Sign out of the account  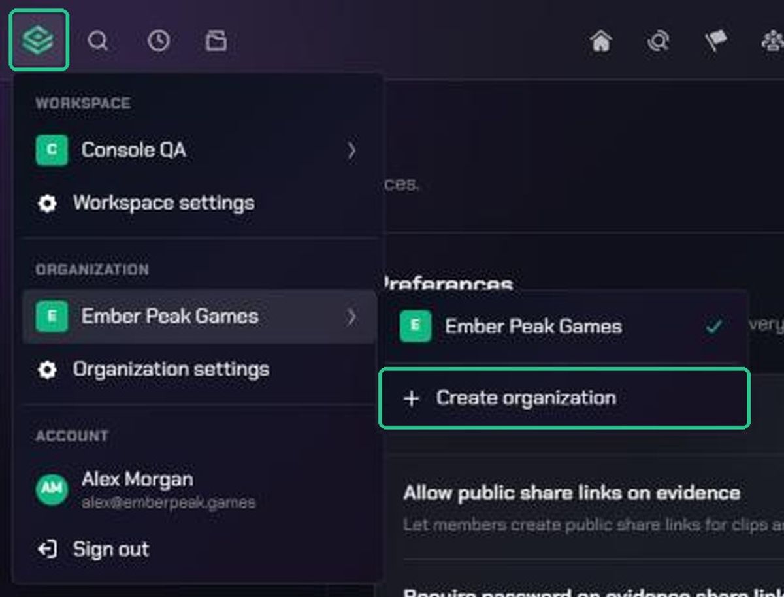click(x=198, y=549)
